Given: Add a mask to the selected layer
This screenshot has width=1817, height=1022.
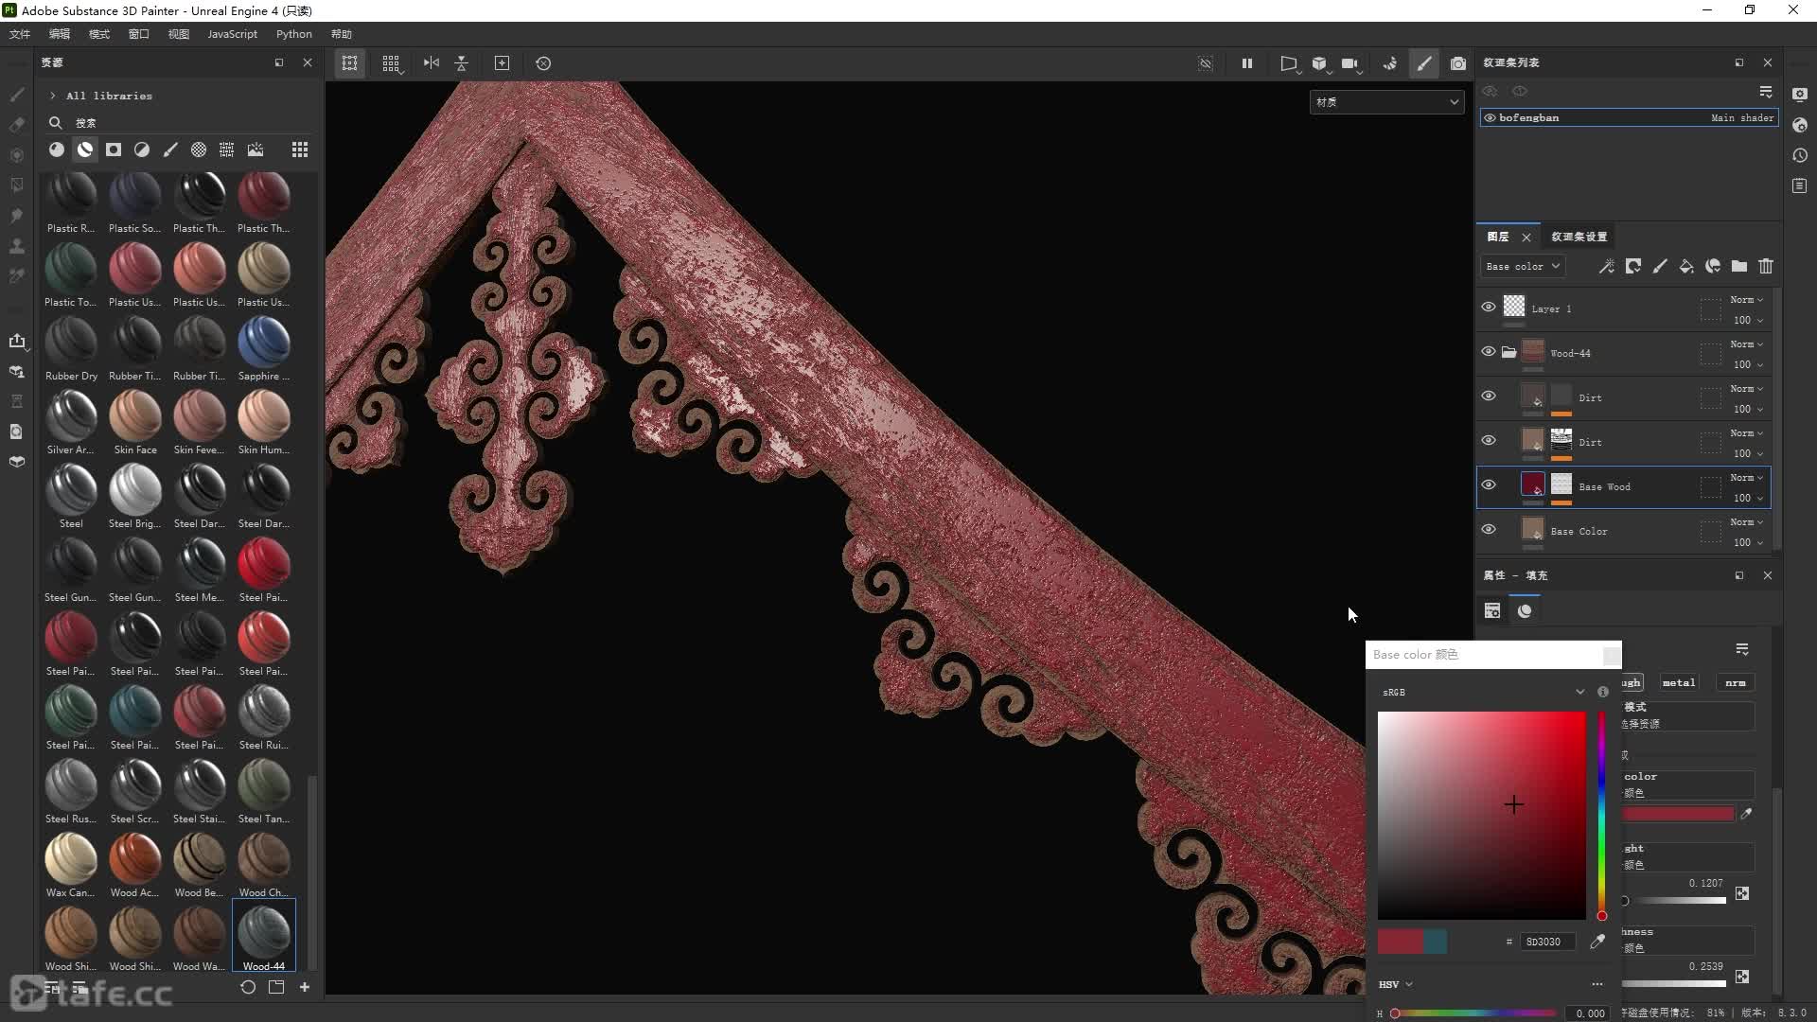Looking at the screenshot, I should pos(1633,267).
